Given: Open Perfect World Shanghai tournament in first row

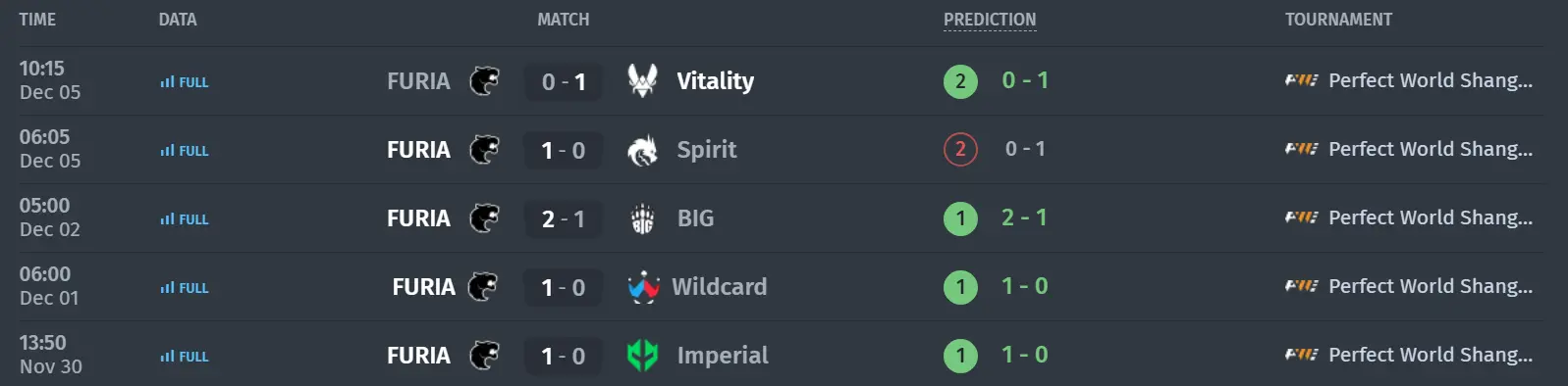Looking at the screenshot, I should 1431,80.
